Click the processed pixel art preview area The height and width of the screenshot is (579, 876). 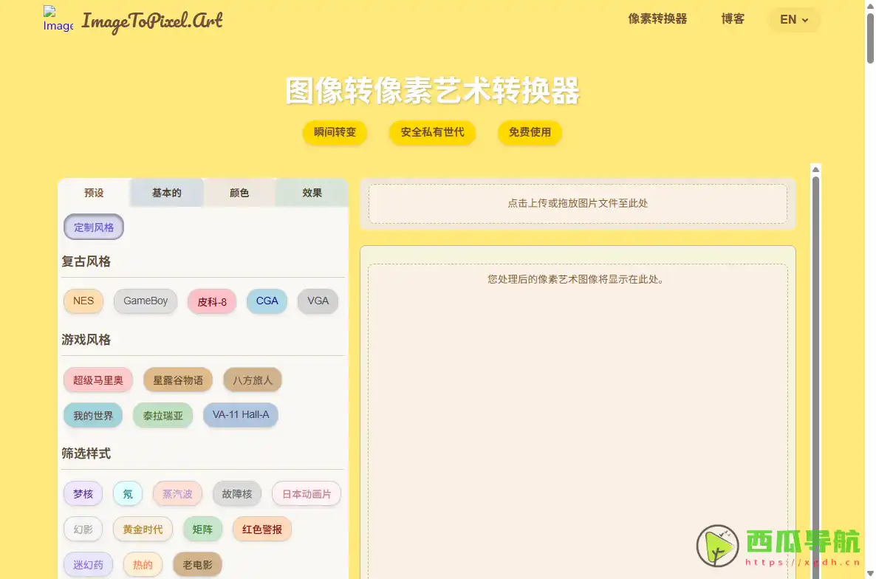click(578, 422)
